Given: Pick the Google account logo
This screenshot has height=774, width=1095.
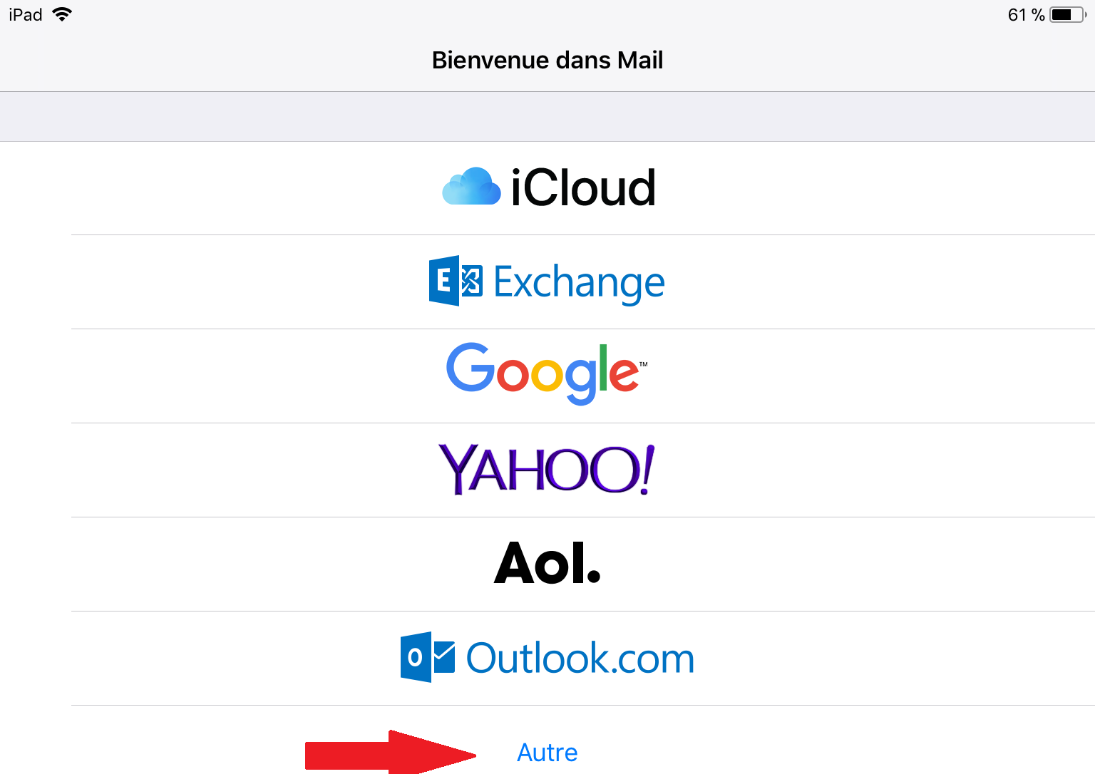Looking at the screenshot, I should (547, 374).
